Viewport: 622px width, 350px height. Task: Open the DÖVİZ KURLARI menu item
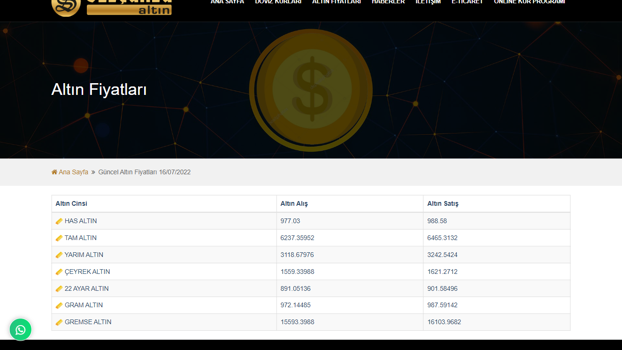(x=278, y=2)
